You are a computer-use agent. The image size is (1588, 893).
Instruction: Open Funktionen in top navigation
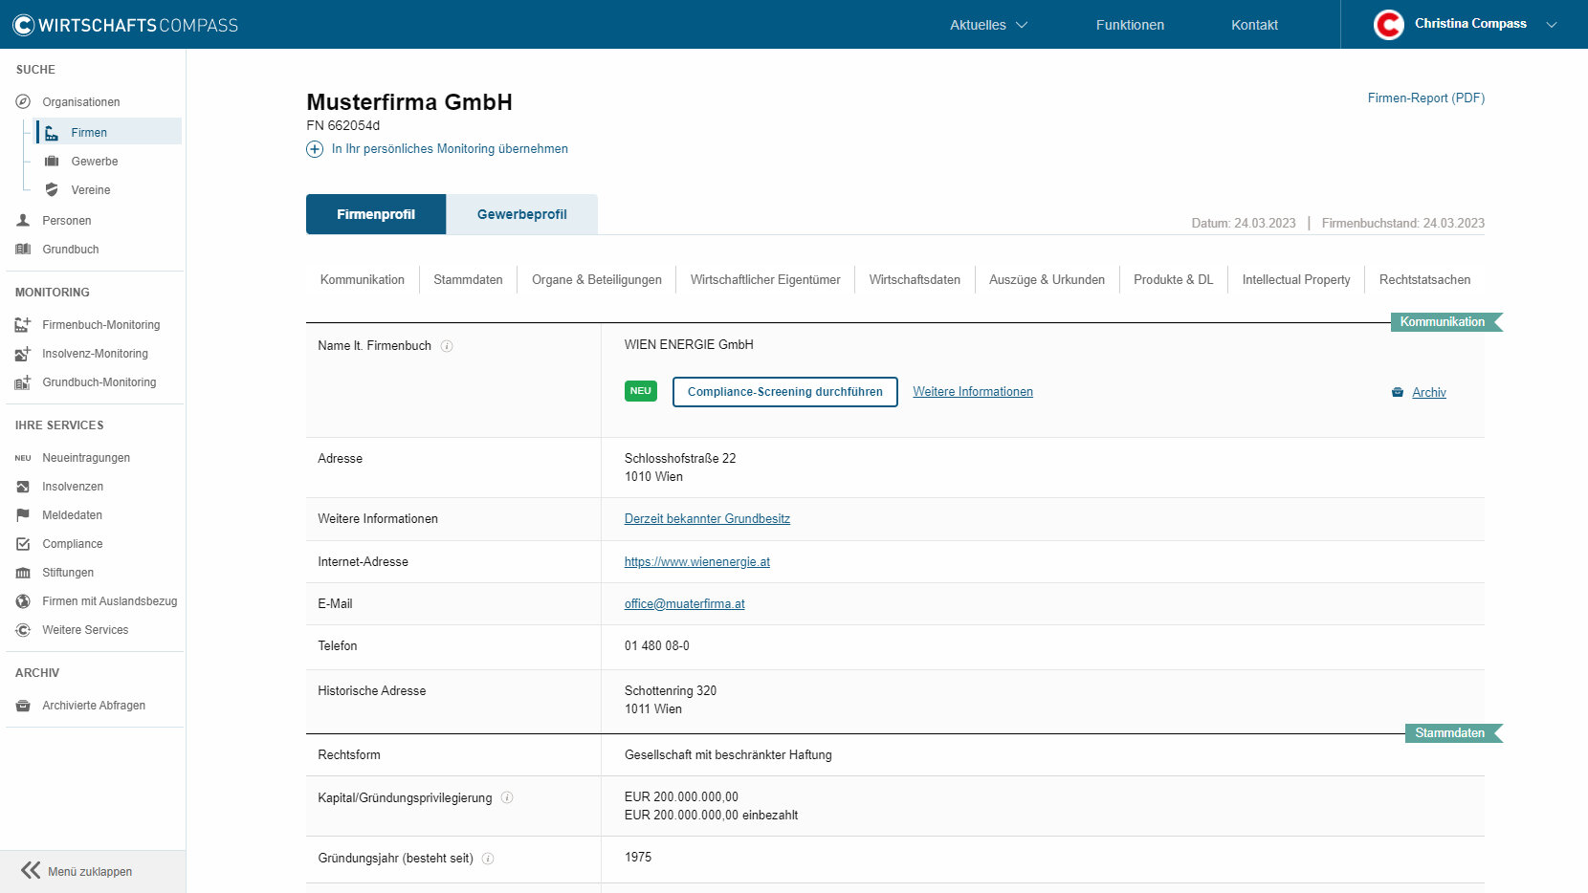1130,25
